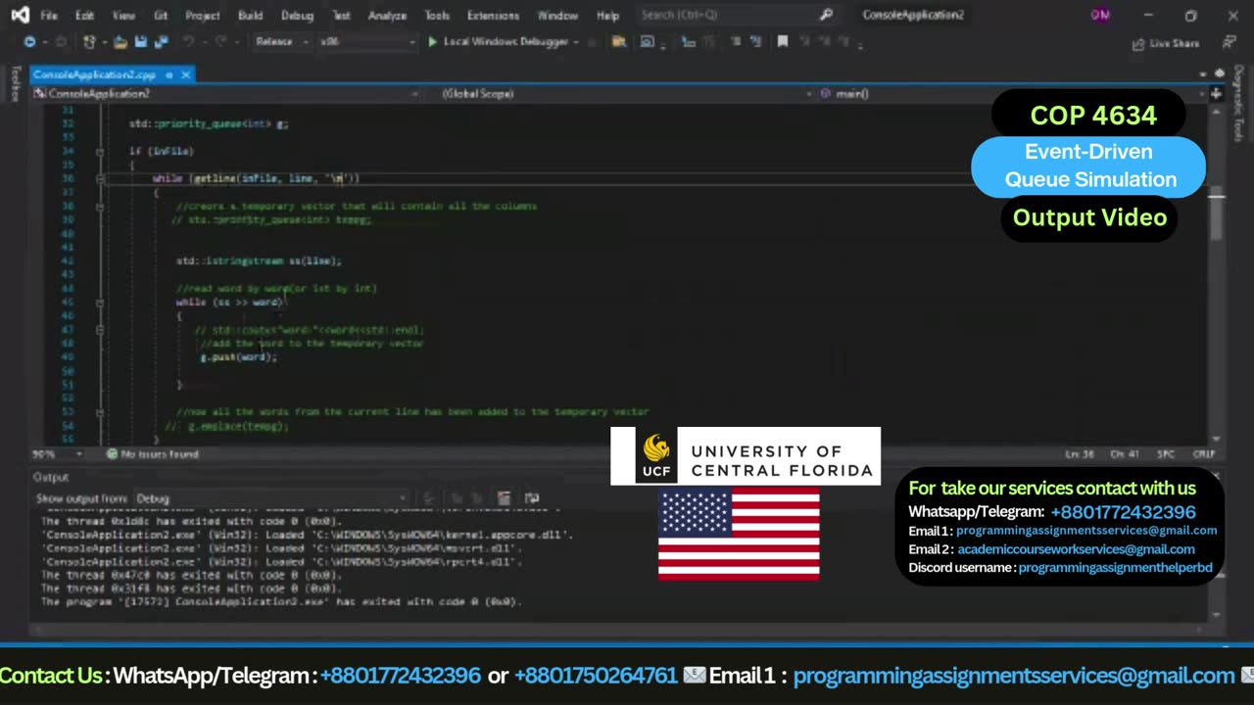Toggle the bookmark icon in the toolbar
1254x705 pixels.
point(782,42)
